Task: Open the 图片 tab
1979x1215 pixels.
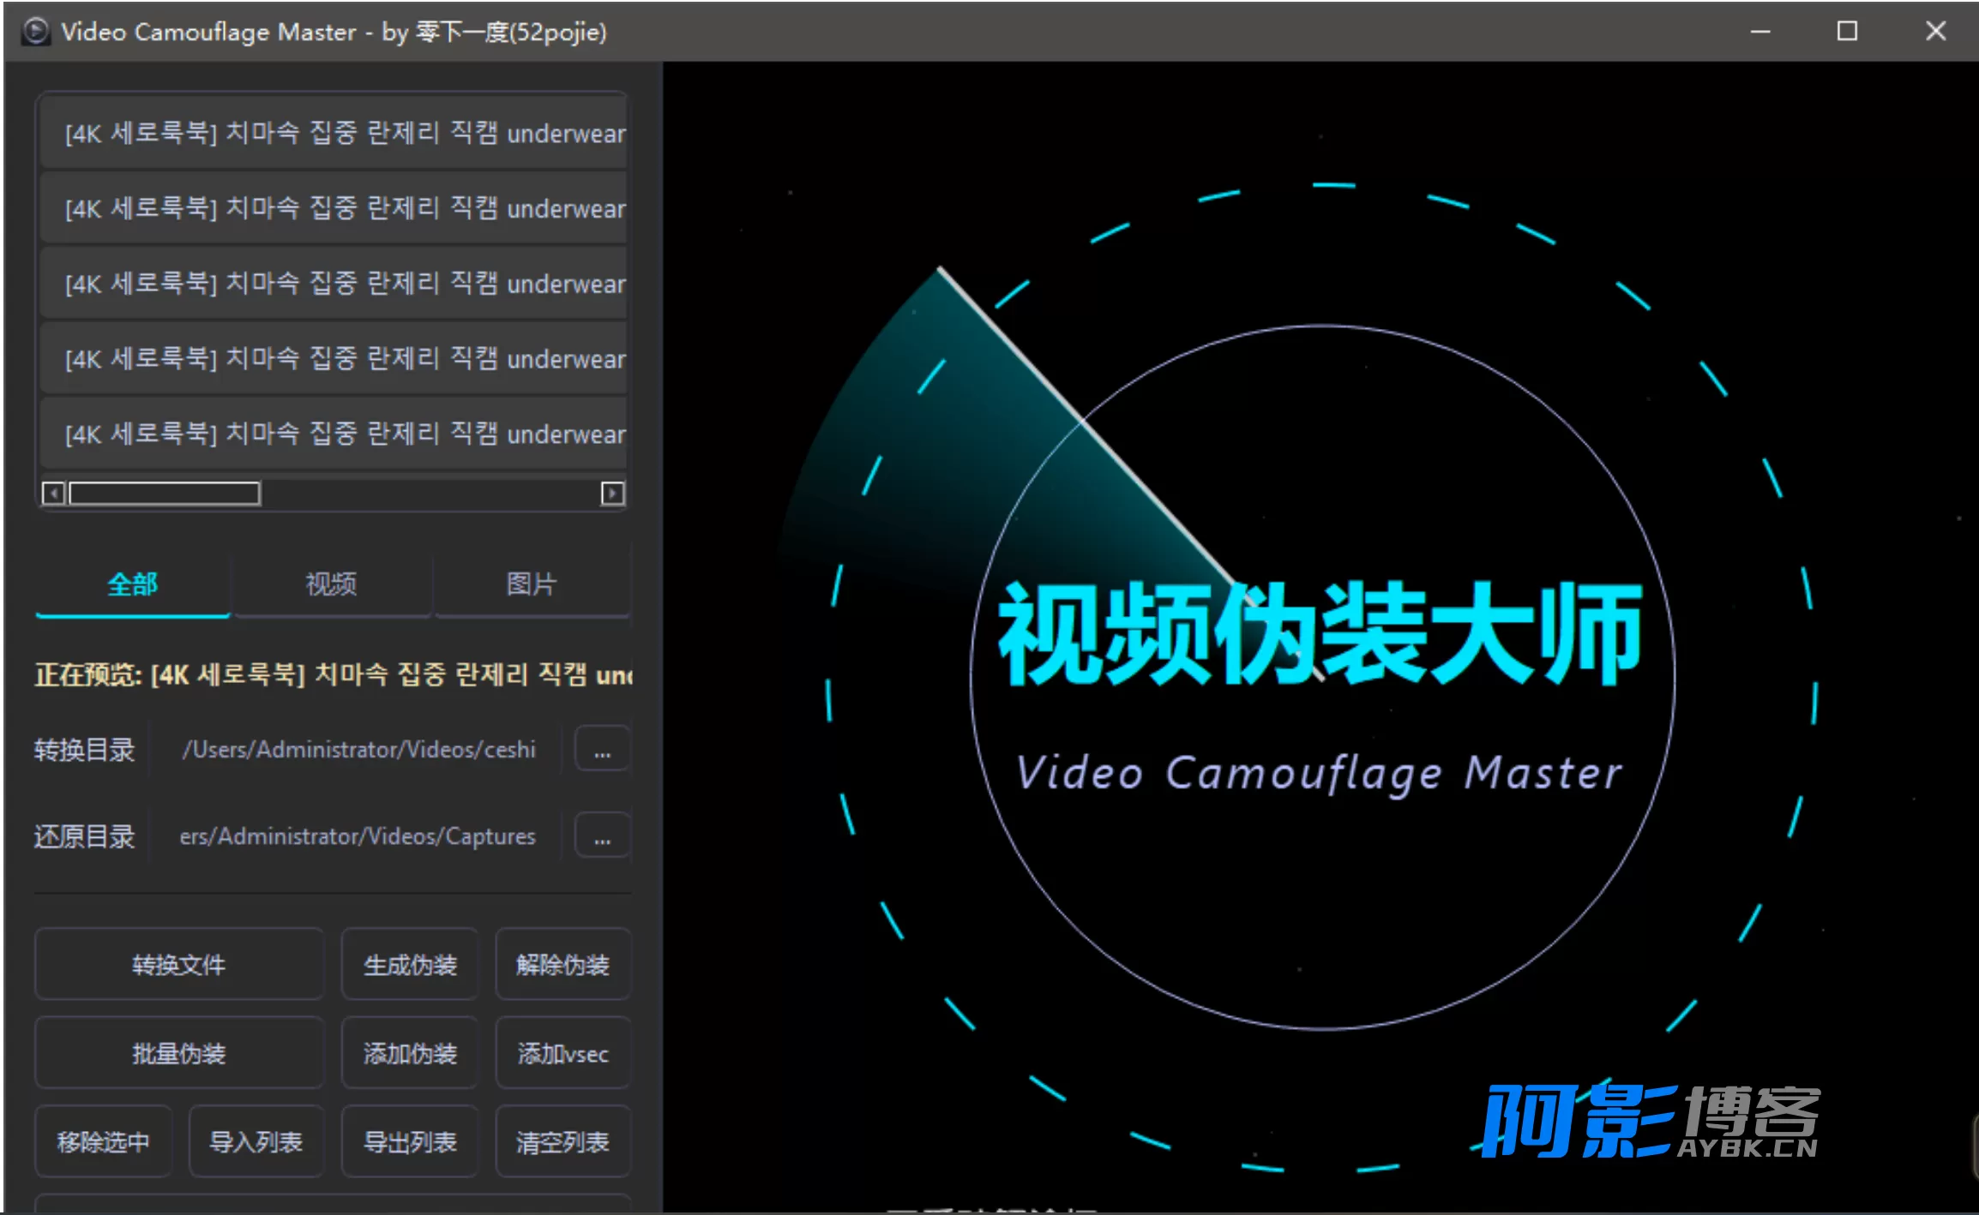Action: (x=532, y=585)
